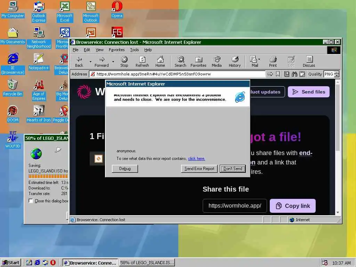Open the Back button history dropdown arrow
The image size is (356, 267).
click(x=90, y=62)
